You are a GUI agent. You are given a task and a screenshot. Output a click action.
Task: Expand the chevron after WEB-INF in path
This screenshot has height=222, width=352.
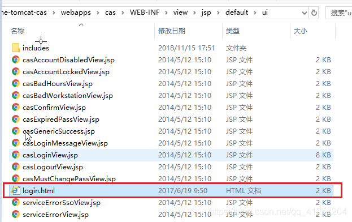click(x=166, y=12)
